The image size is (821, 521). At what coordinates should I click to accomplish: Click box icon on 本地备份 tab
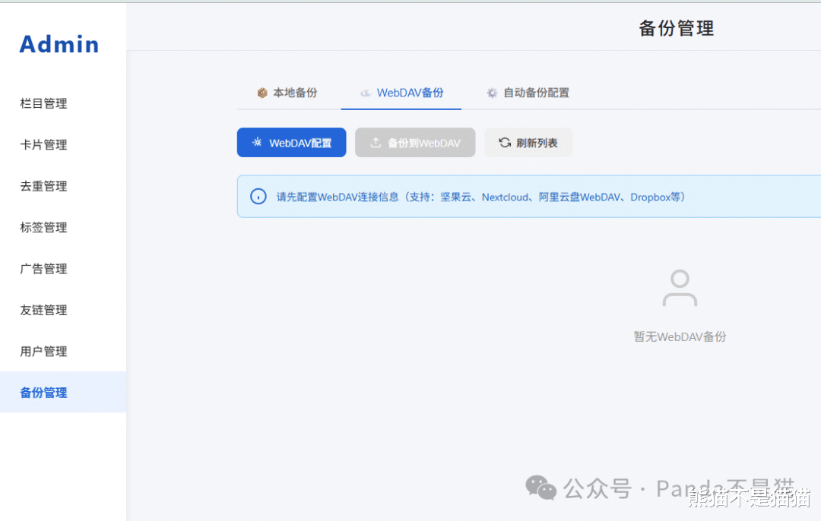coord(262,93)
